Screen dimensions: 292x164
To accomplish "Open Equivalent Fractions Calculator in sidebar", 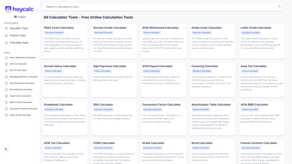I will click(24, 108).
